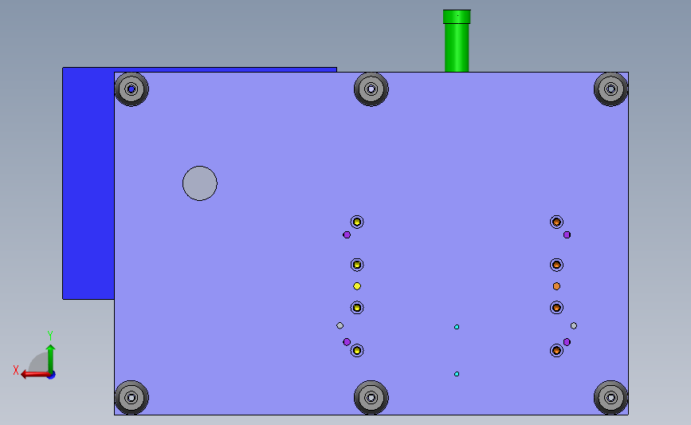Click the red X axis arrow
Viewport: 691px width, 425px height.
35,375
